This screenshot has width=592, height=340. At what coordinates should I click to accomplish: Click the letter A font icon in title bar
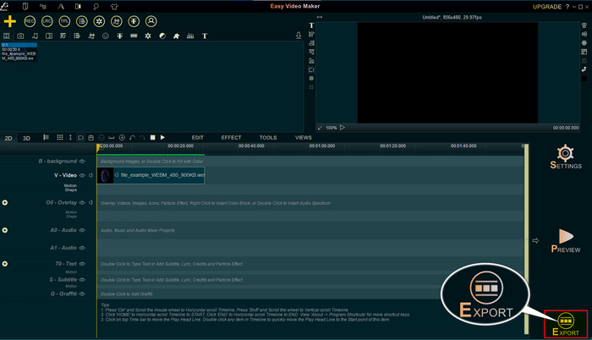coord(61,7)
